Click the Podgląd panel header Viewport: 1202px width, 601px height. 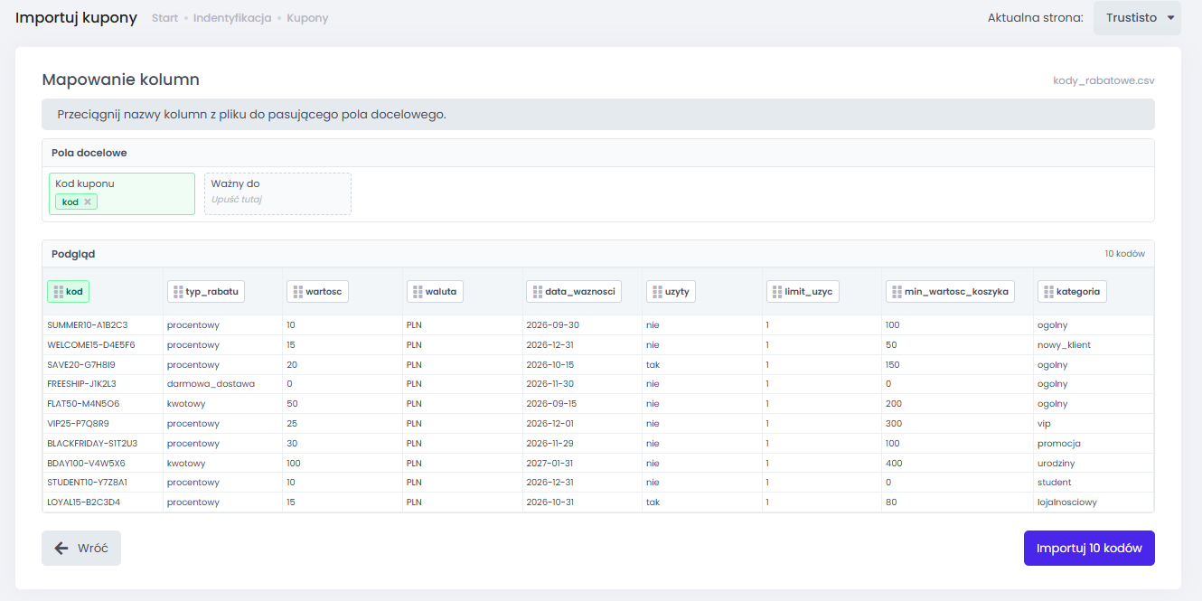tap(598, 254)
